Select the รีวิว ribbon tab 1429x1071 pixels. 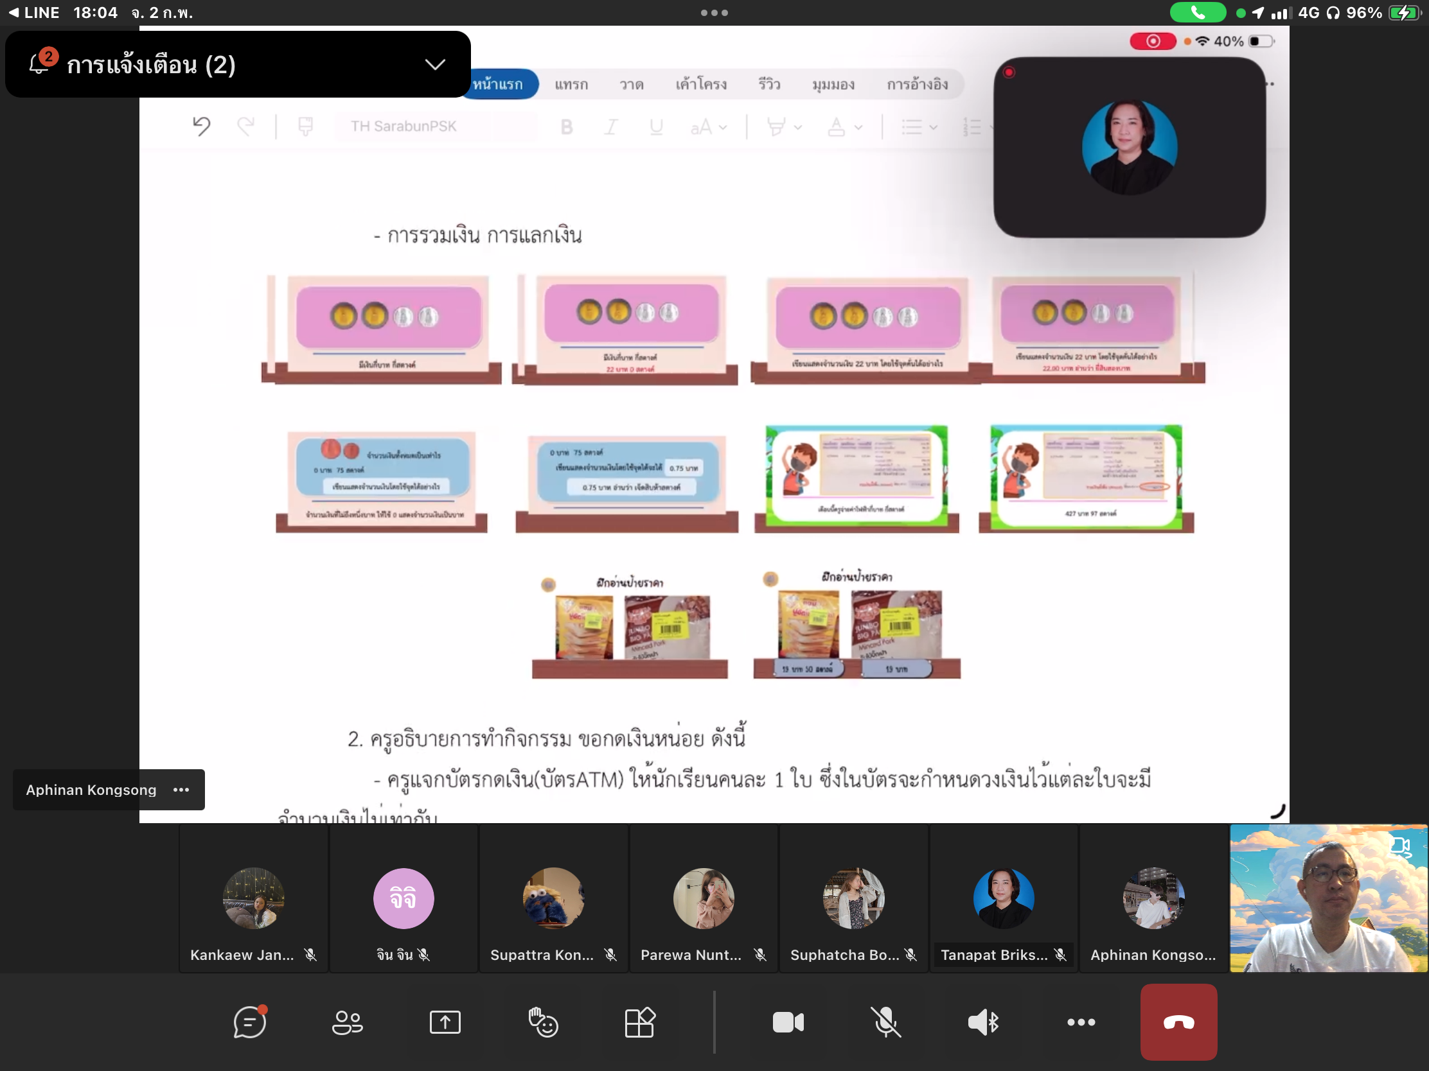coord(768,84)
